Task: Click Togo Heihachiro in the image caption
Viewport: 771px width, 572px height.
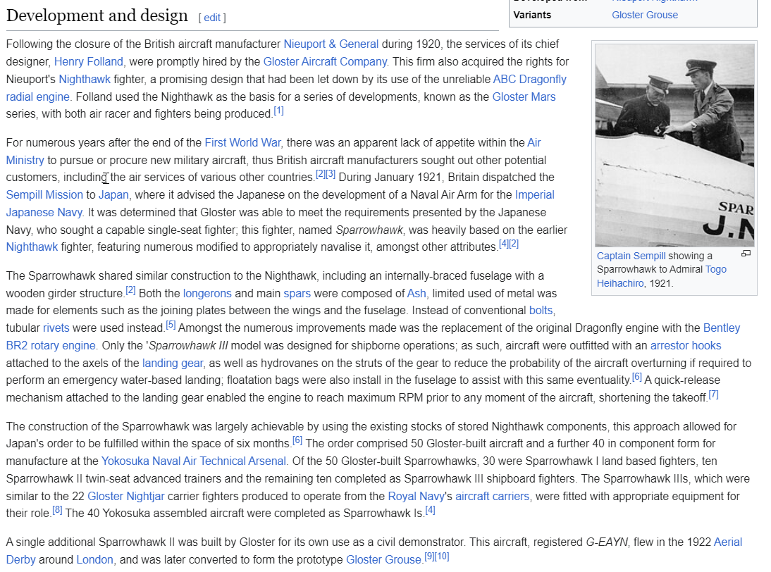Action: click(715, 269)
